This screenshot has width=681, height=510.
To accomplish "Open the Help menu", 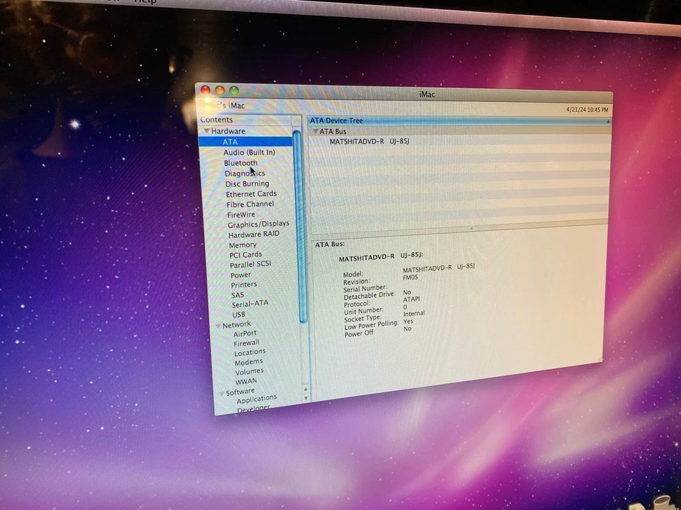I will [144, 2].
